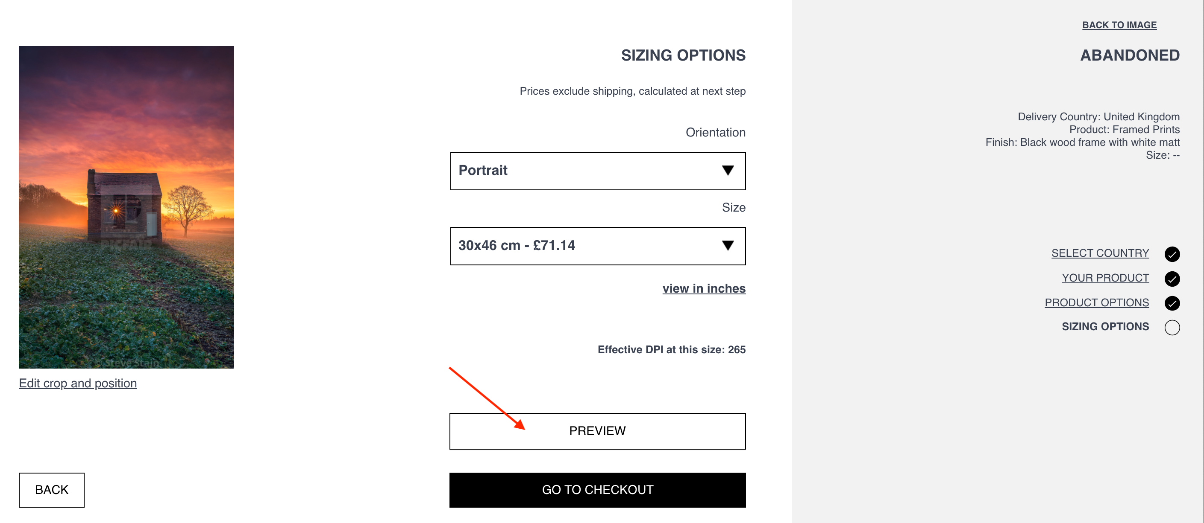Click the YOUR PRODUCT checkmark icon
Image resolution: width=1204 pixels, height=523 pixels.
[x=1172, y=279]
